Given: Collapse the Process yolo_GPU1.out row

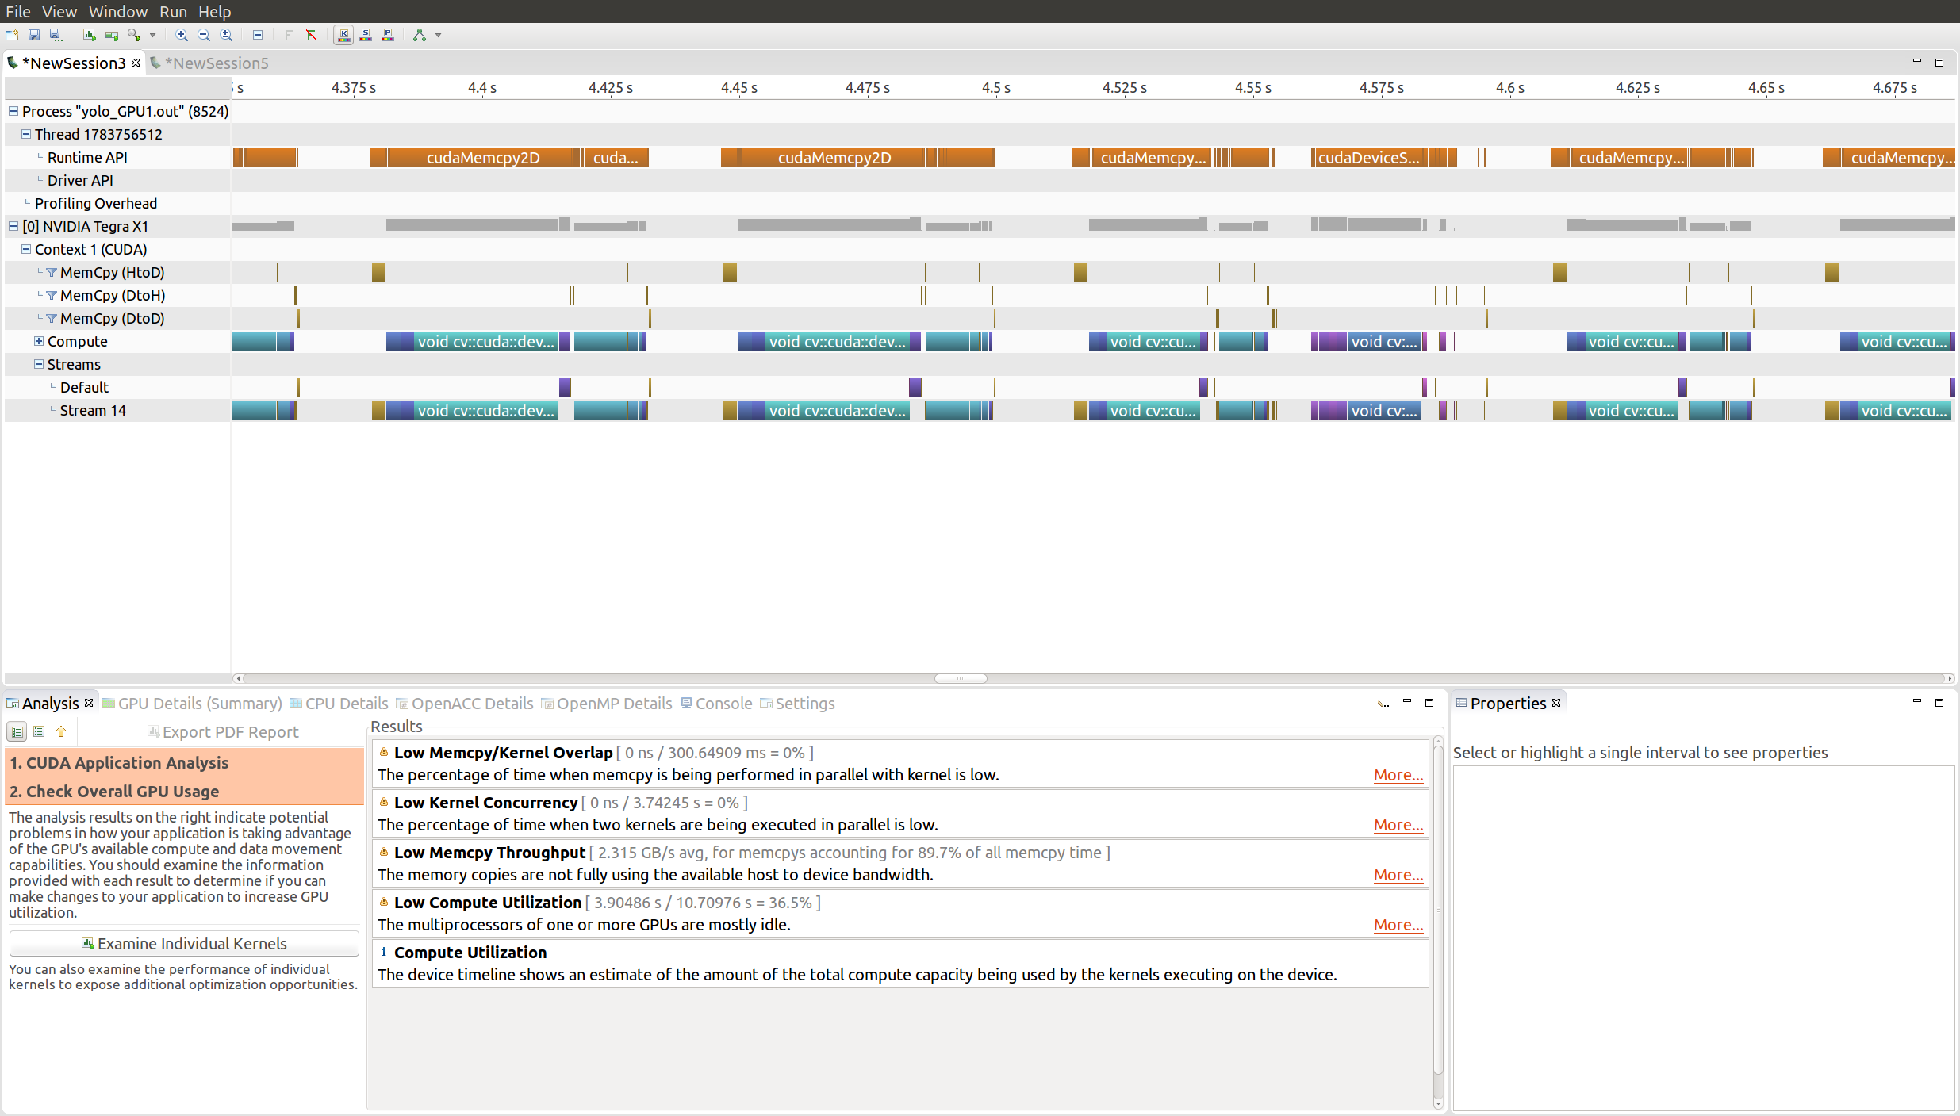Looking at the screenshot, I should coord(13,111).
